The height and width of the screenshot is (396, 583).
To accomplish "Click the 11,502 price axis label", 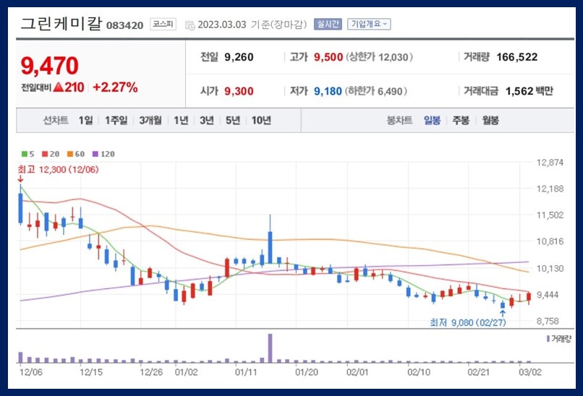I will pyautogui.click(x=550, y=215).
